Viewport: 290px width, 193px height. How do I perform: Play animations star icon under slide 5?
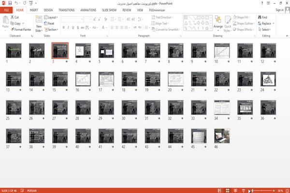[113, 61]
